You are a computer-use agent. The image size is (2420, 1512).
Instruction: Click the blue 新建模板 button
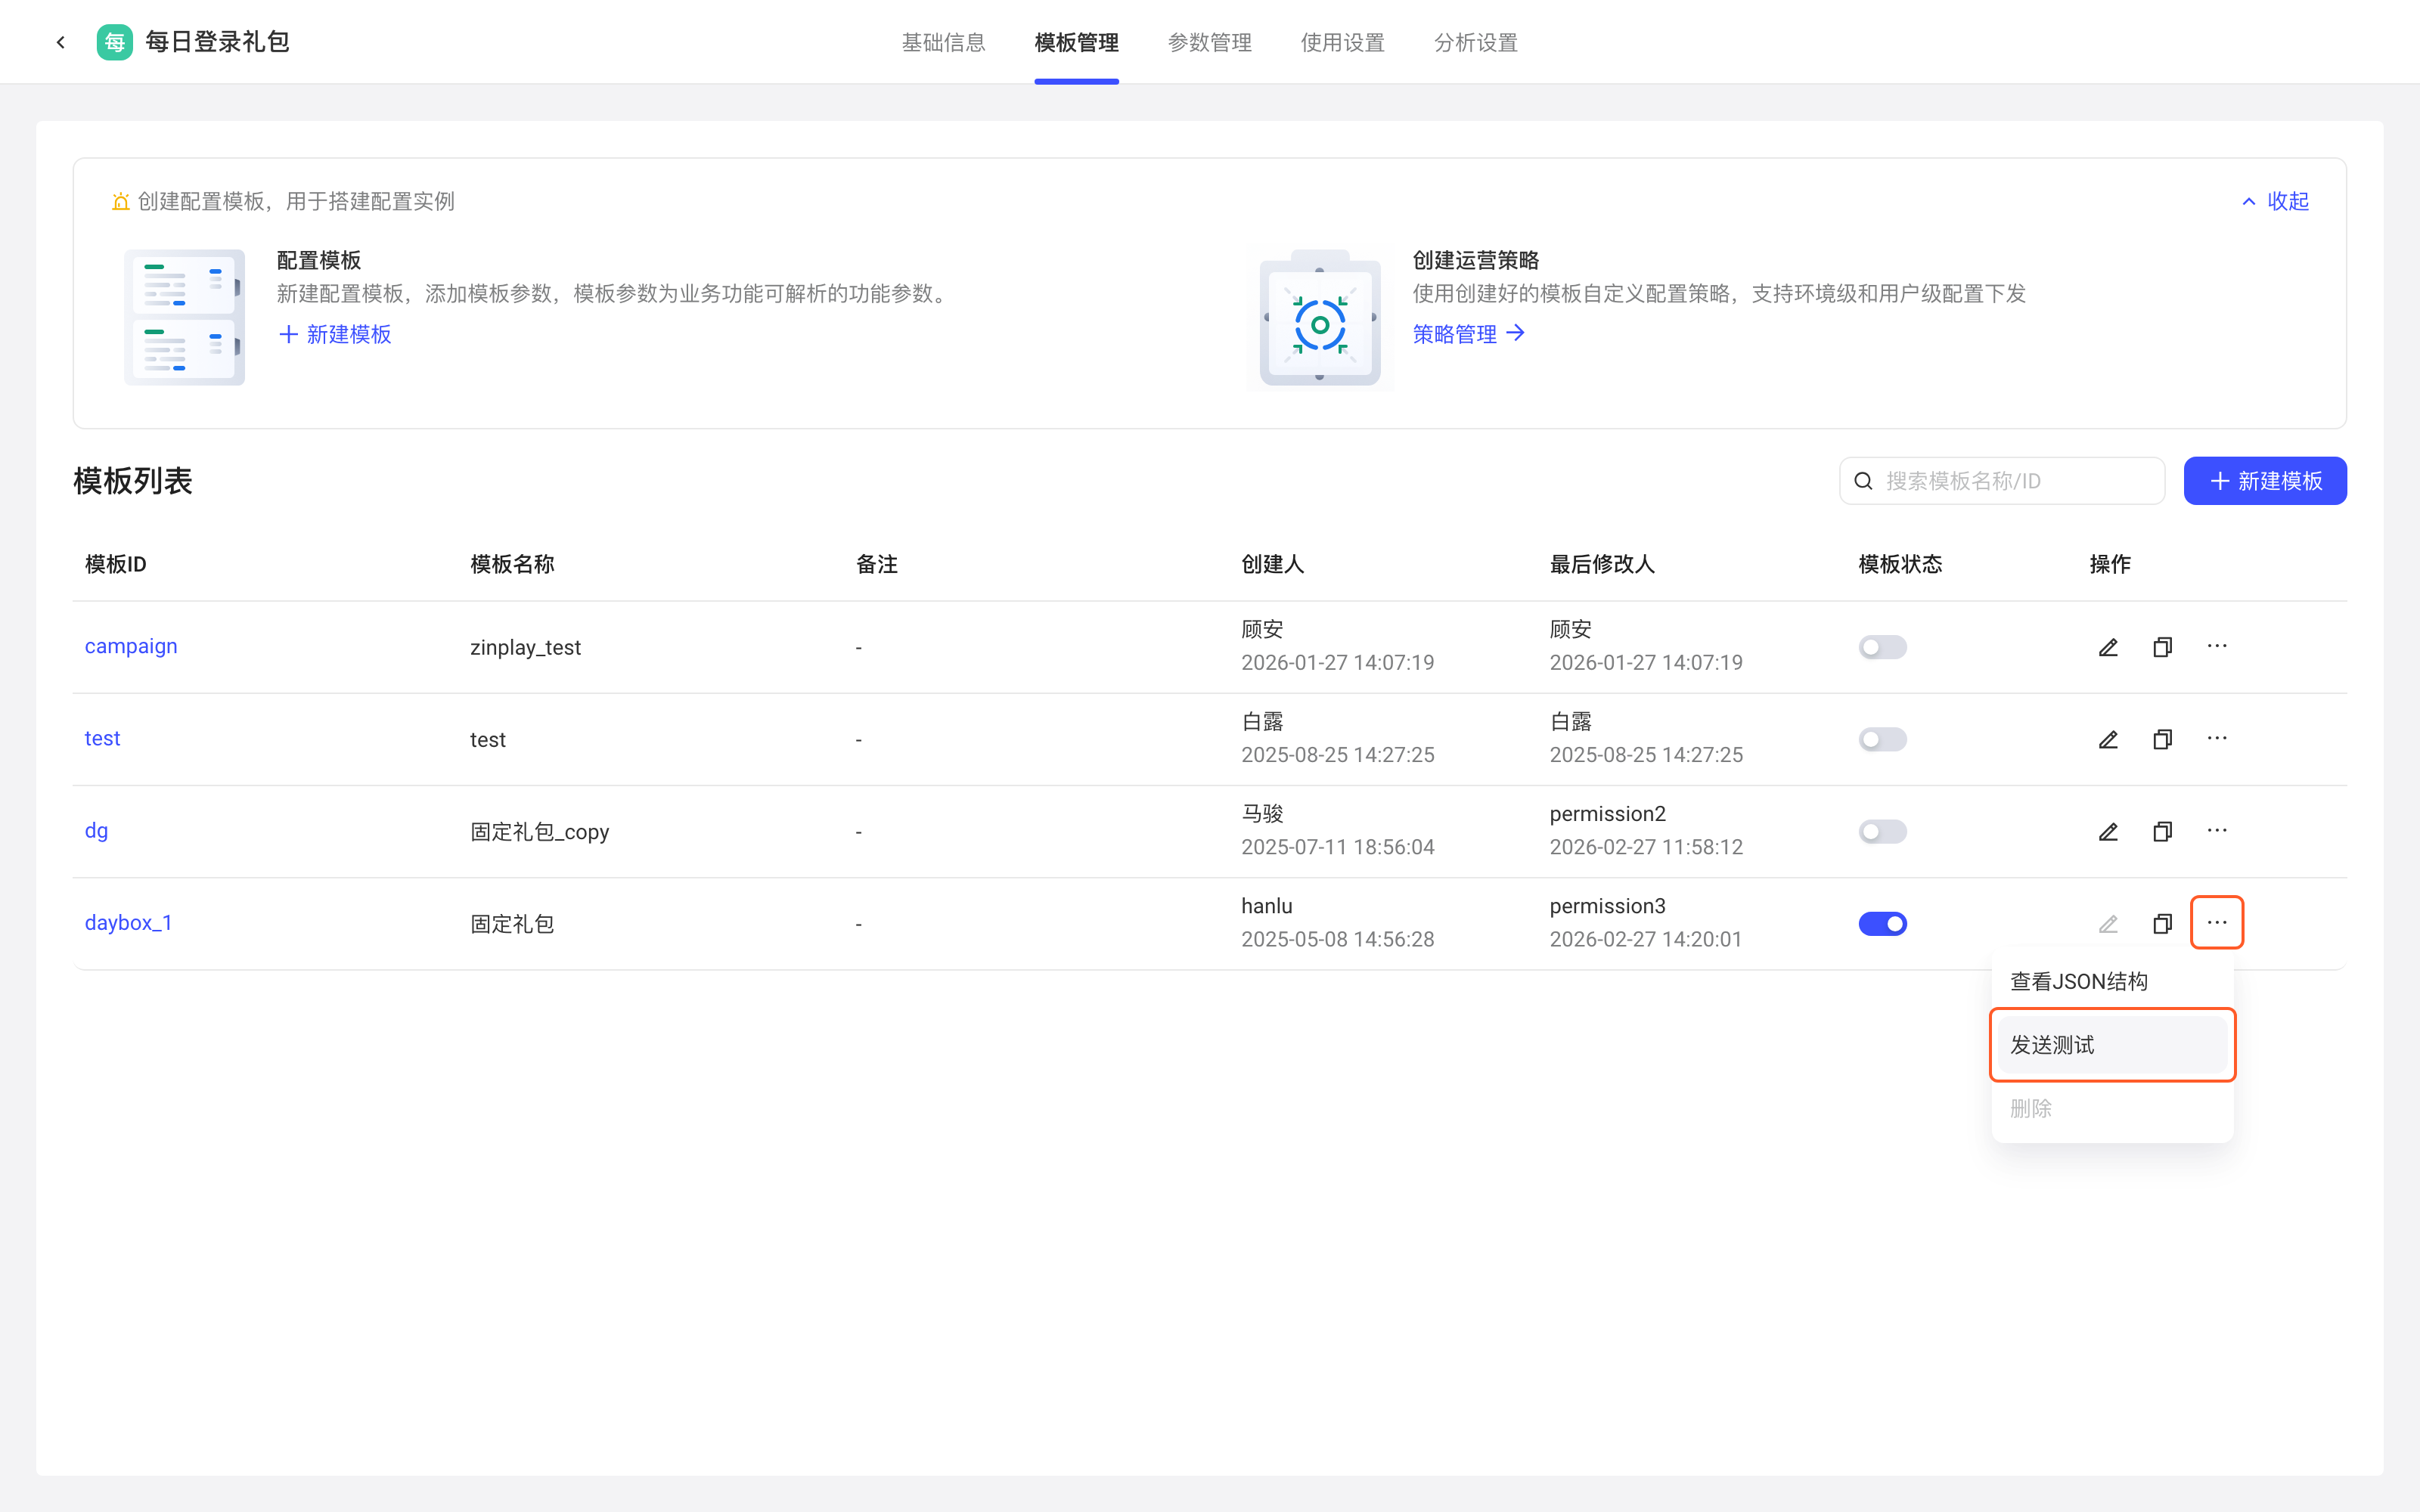coord(2264,481)
